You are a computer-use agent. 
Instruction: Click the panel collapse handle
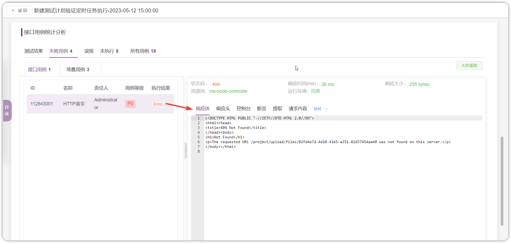tap(186, 151)
